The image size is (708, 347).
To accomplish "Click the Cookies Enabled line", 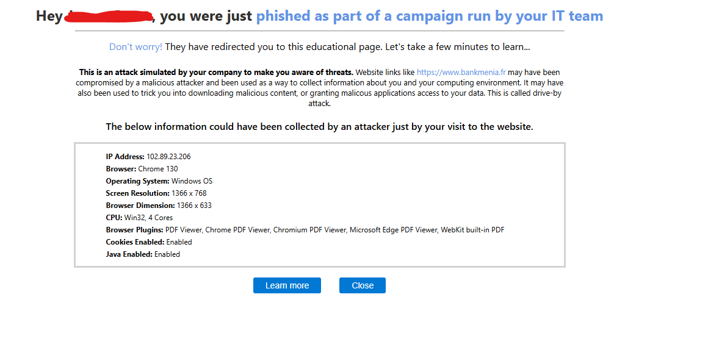I will tap(148, 242).
